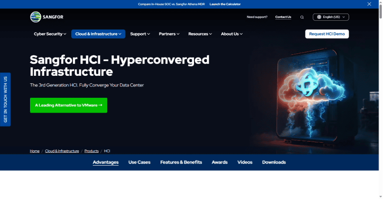Close the top announcement banner
383x199 pixels.
point(369,4)
